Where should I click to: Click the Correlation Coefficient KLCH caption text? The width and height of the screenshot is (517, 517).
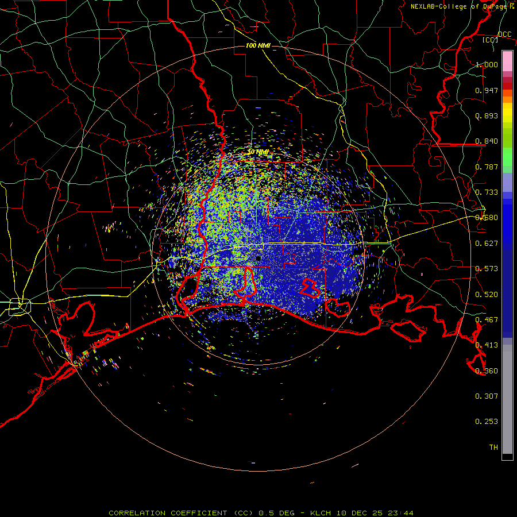pos(261,513)
